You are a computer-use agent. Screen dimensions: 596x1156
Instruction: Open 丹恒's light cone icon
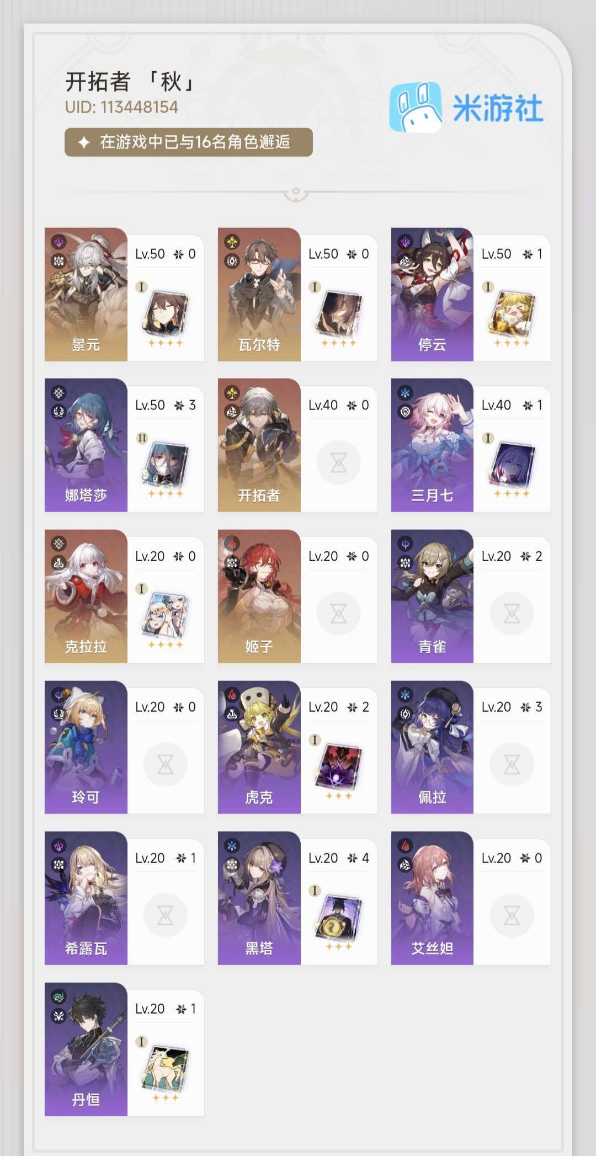click(x=165, y=1067)
